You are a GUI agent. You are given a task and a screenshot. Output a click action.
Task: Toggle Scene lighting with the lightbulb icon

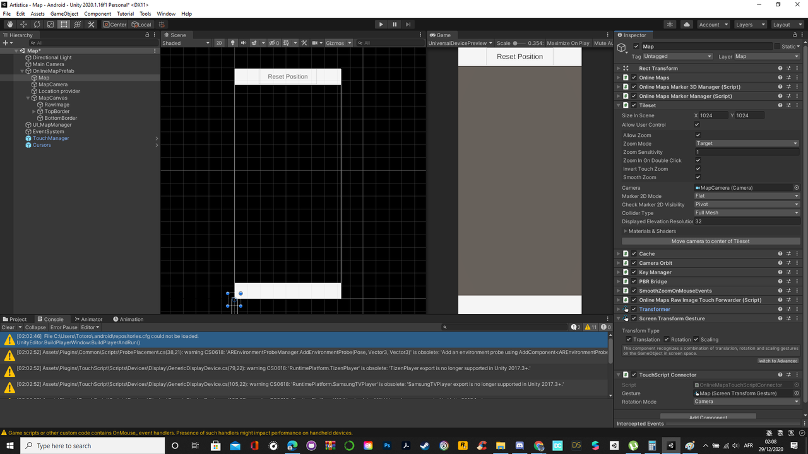coord(232,43)
